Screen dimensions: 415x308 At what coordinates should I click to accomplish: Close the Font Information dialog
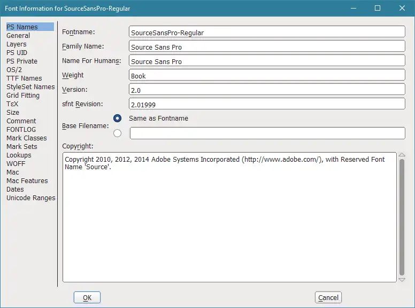(x=402, y=8)
